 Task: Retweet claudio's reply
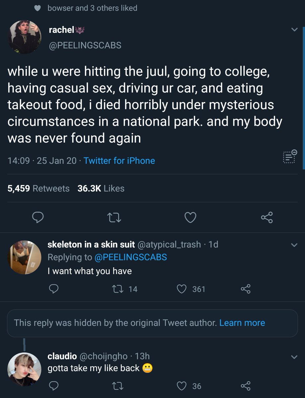coord(118,386)
